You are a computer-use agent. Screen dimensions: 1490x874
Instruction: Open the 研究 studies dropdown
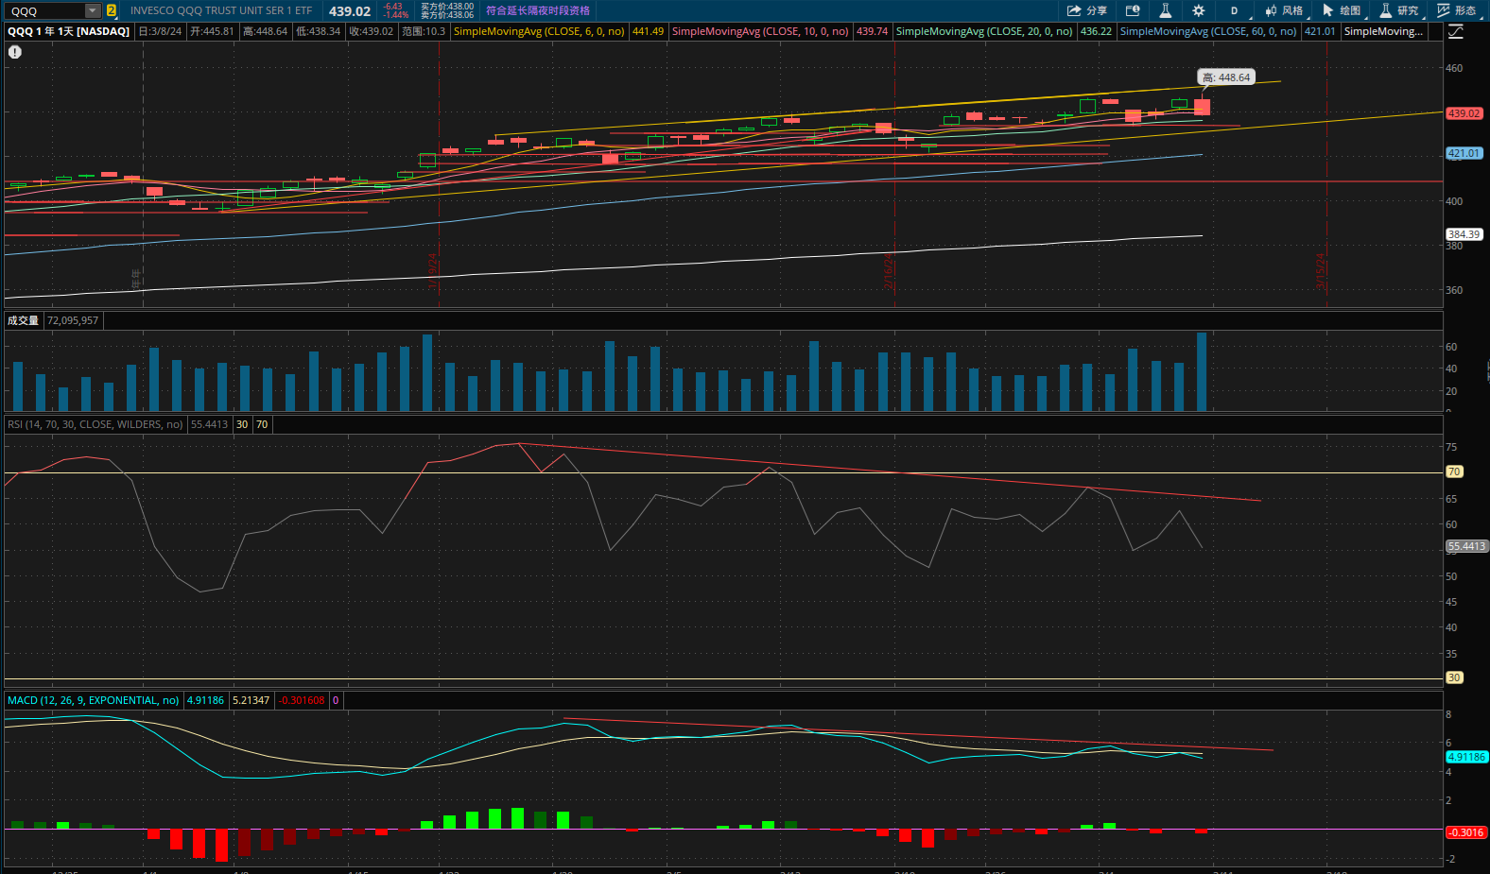pos(1400,10)
